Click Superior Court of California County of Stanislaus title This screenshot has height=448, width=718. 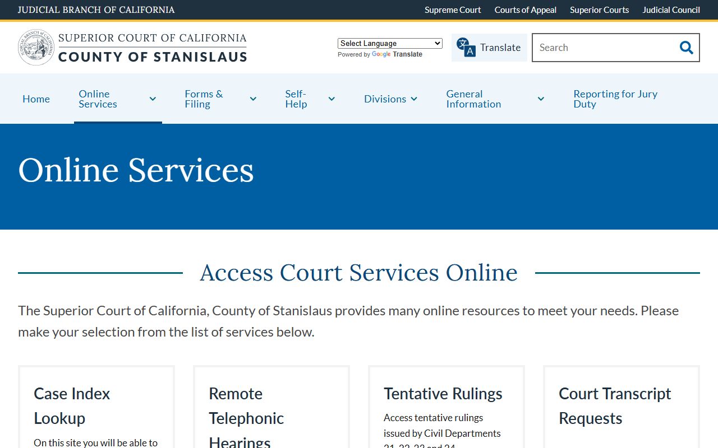point(153,48)
